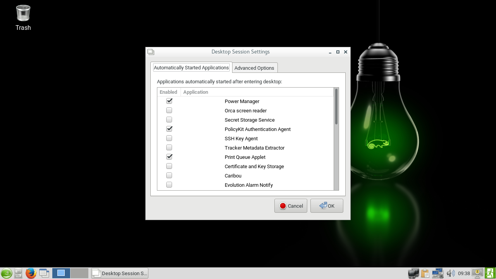Image resolution: width=496 pixels, height=279 pixels.
Task: Launch Firefox from the taskbar
Action: (31, 273)
